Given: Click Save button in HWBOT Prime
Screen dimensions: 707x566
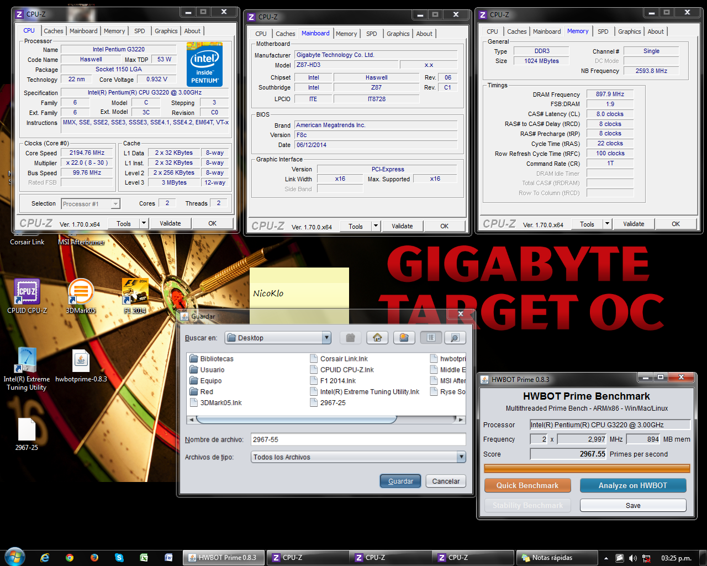Looking at the screenshot, I should point(633,505).
